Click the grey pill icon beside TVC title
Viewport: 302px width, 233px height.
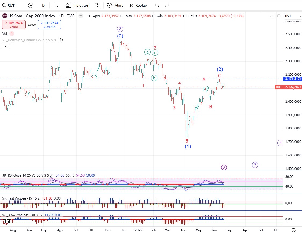[81, 16]
